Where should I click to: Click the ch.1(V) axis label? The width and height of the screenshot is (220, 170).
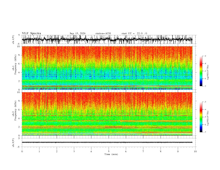(13, 39)
